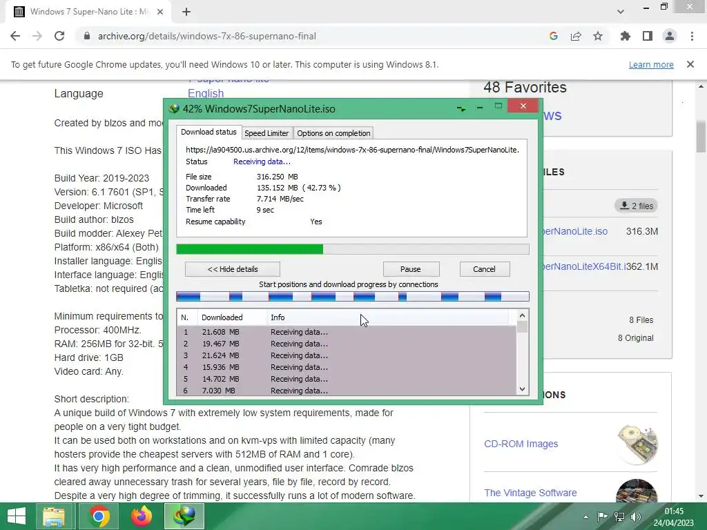Viewport: 707px width, 530px height.
Task: Click the IDM green tray arrow icon in title bar
Action: 461,108
